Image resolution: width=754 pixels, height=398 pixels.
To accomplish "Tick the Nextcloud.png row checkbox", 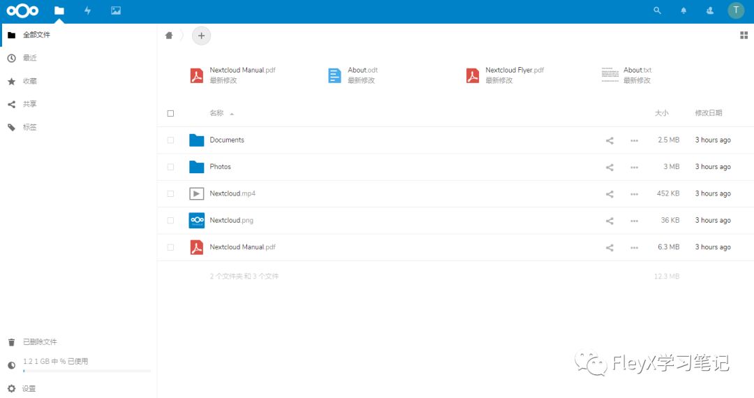I will (x=170, y=221).
